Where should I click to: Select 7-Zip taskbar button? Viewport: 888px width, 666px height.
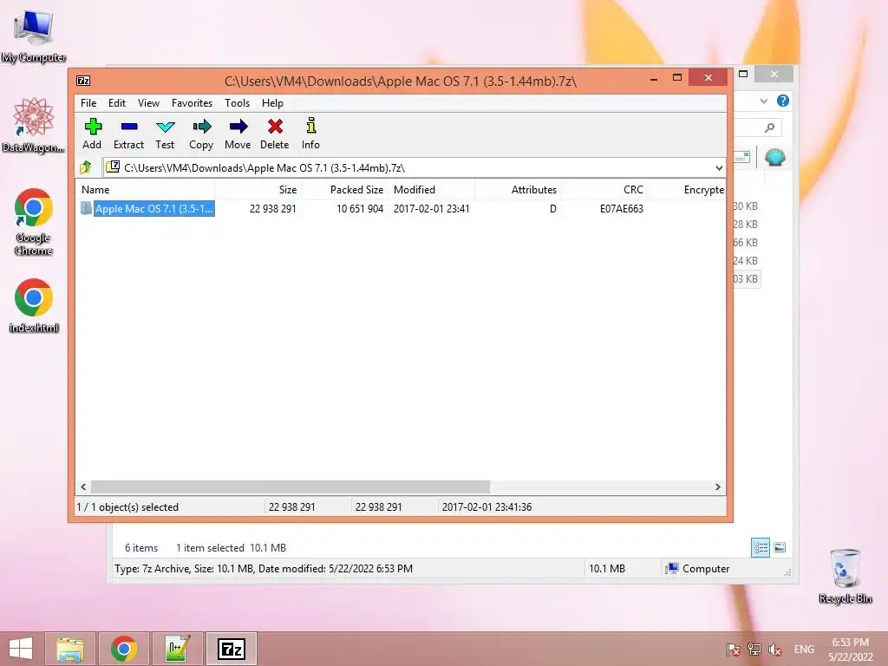(231, 649)
